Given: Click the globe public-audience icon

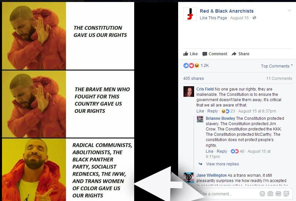Looking at the screenshot, I should tap(254, 18).
